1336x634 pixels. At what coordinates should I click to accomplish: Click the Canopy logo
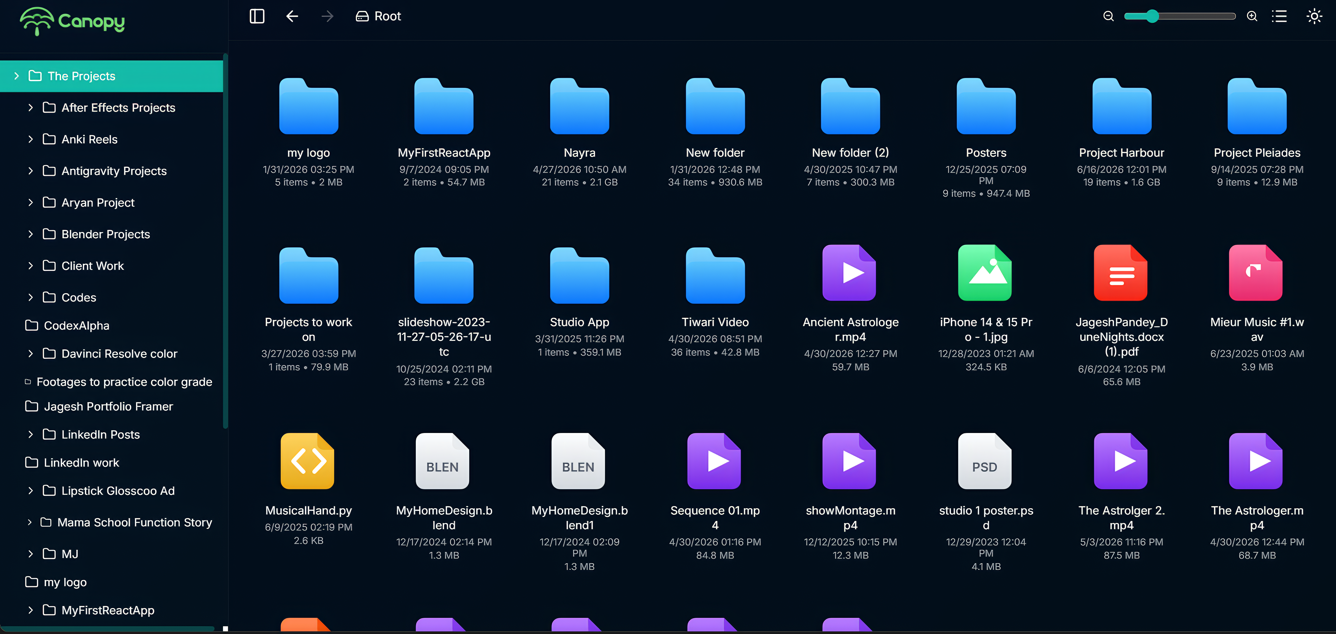72,21
